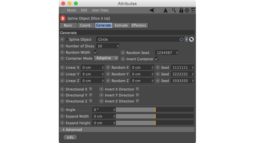The width and height of the screenshot is (255, 143).
Task: Click the animation dot for Invert X Direction
Action: coord(101,89)
